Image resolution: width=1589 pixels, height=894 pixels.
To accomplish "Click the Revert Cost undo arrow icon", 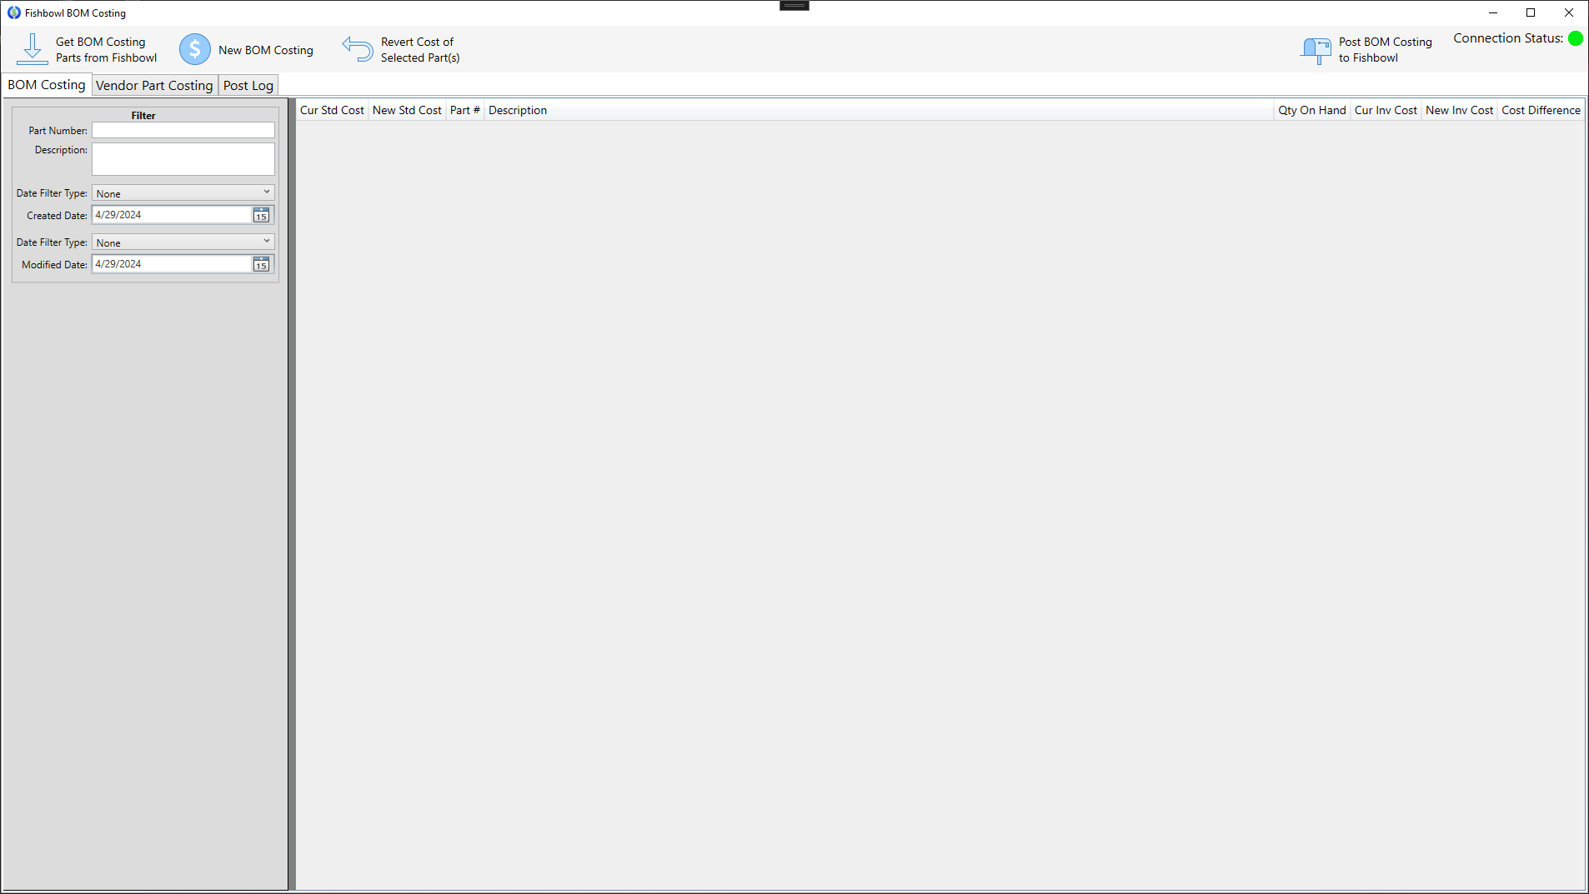I will pyautogui.click(x=358, y=49).
